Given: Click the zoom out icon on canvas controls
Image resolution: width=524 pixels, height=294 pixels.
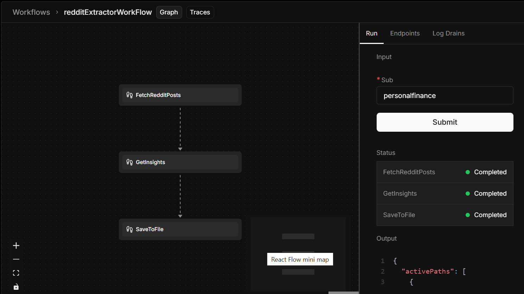Looking at the screenshot, I should pos(16,259).
